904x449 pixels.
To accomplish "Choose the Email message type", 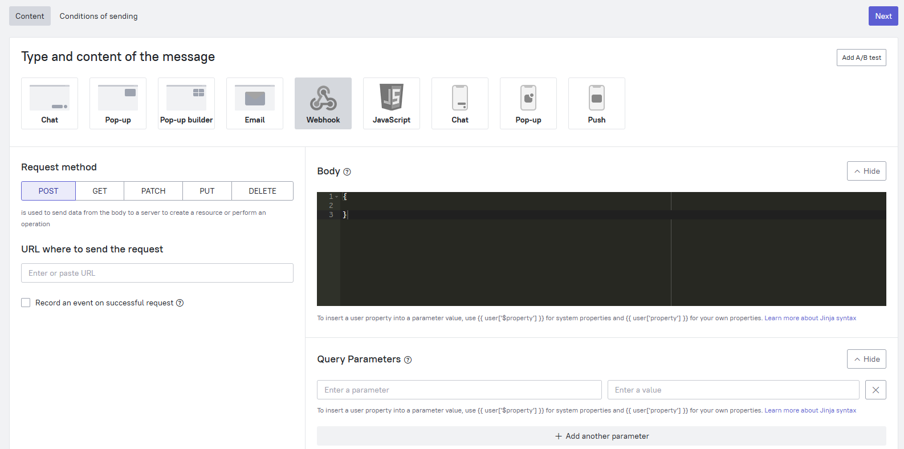I will point(255,103).
